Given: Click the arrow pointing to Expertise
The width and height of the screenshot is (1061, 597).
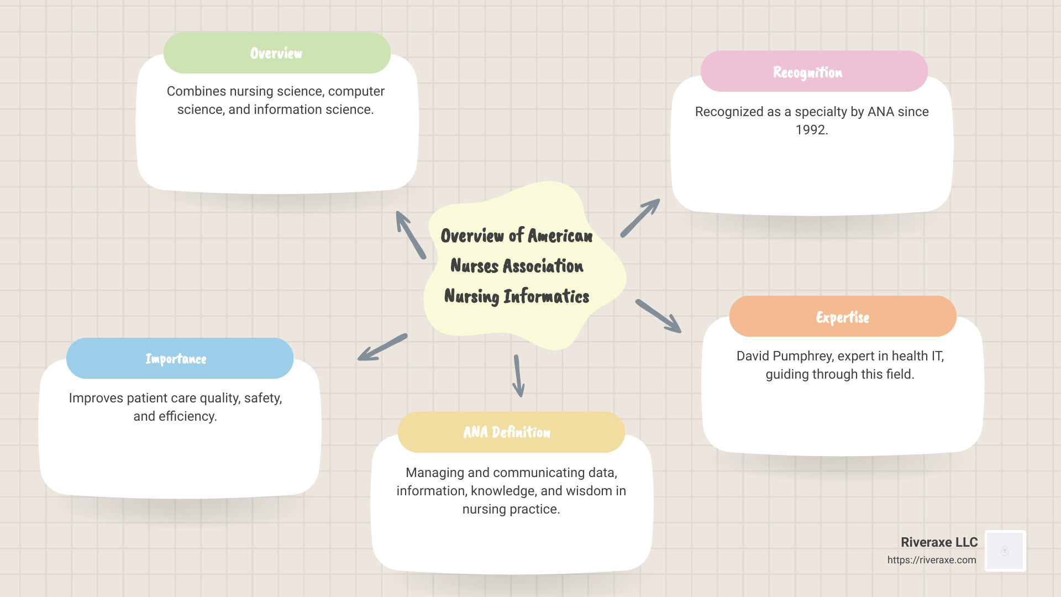Looking at the screenshot, I should (658, 316).
